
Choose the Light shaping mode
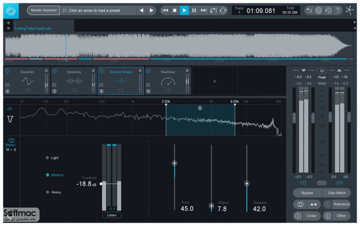click(52, 158)
